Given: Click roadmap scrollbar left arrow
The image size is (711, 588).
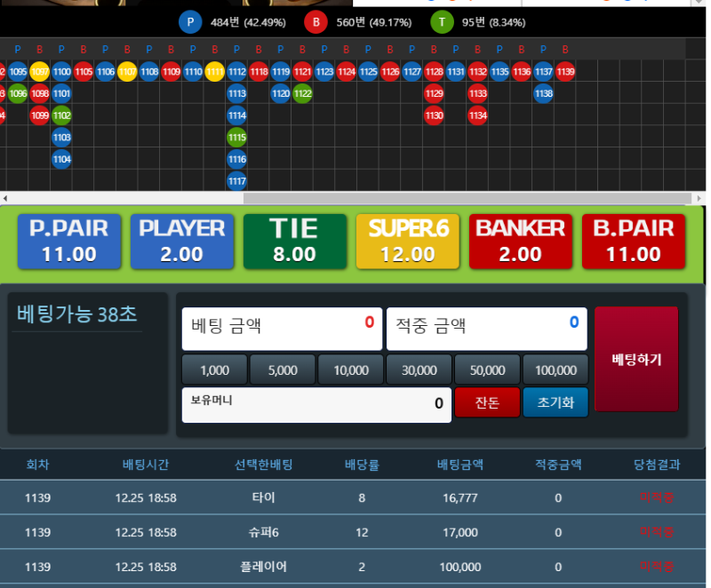Looking at the screenshot, I should coord(5,198).
